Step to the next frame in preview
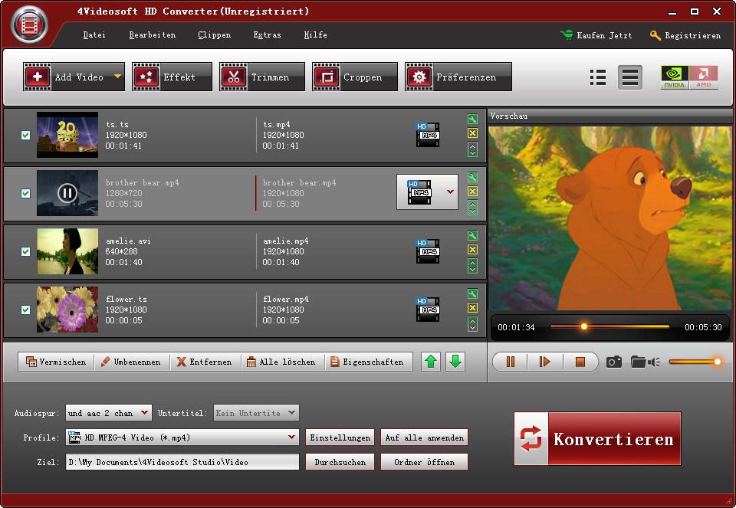This screenshot has width=736, height=508. tap(545, 362)
